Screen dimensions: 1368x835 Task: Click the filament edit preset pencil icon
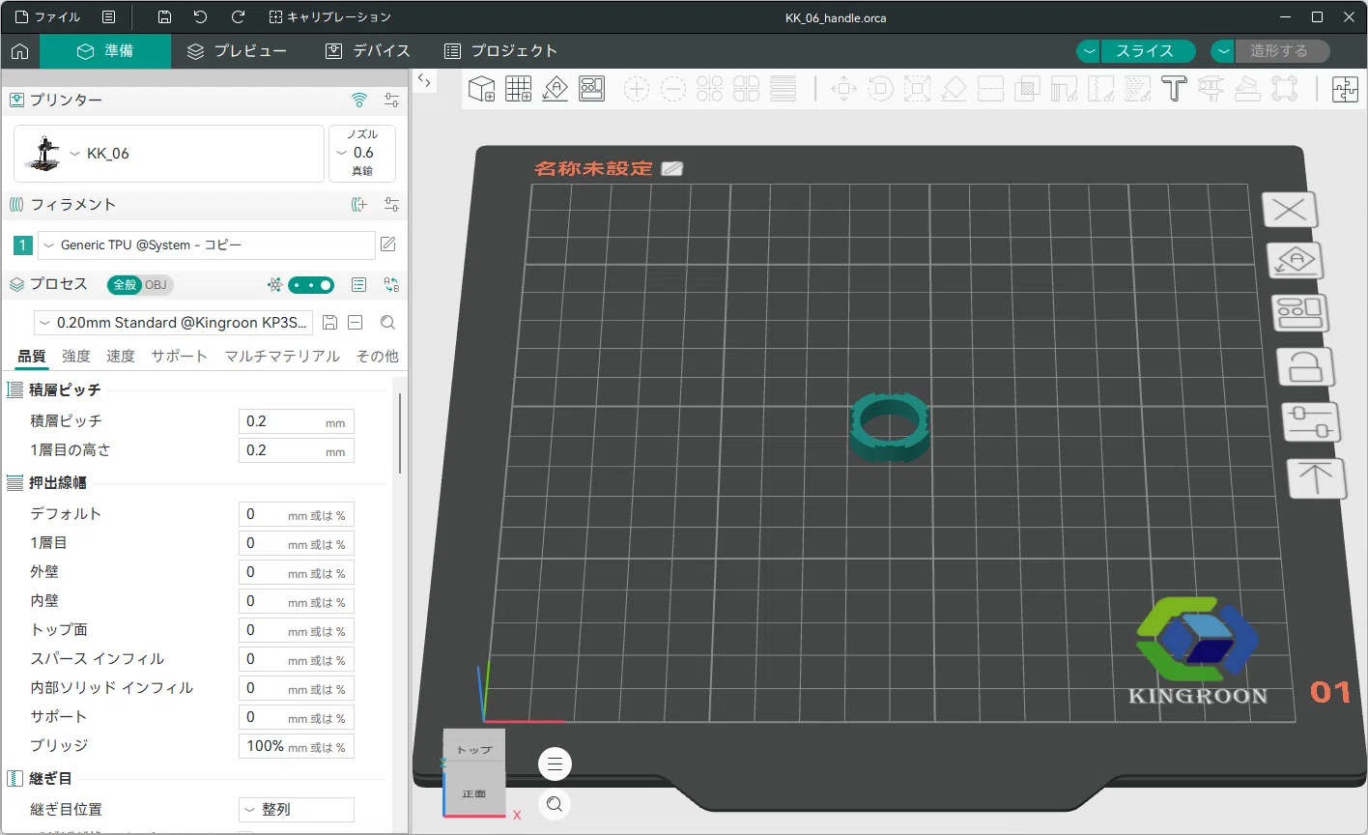pyautogui.click(x=388, y=245)
